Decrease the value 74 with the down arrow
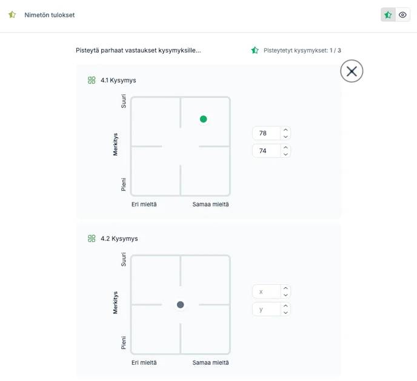 [285, 154]
